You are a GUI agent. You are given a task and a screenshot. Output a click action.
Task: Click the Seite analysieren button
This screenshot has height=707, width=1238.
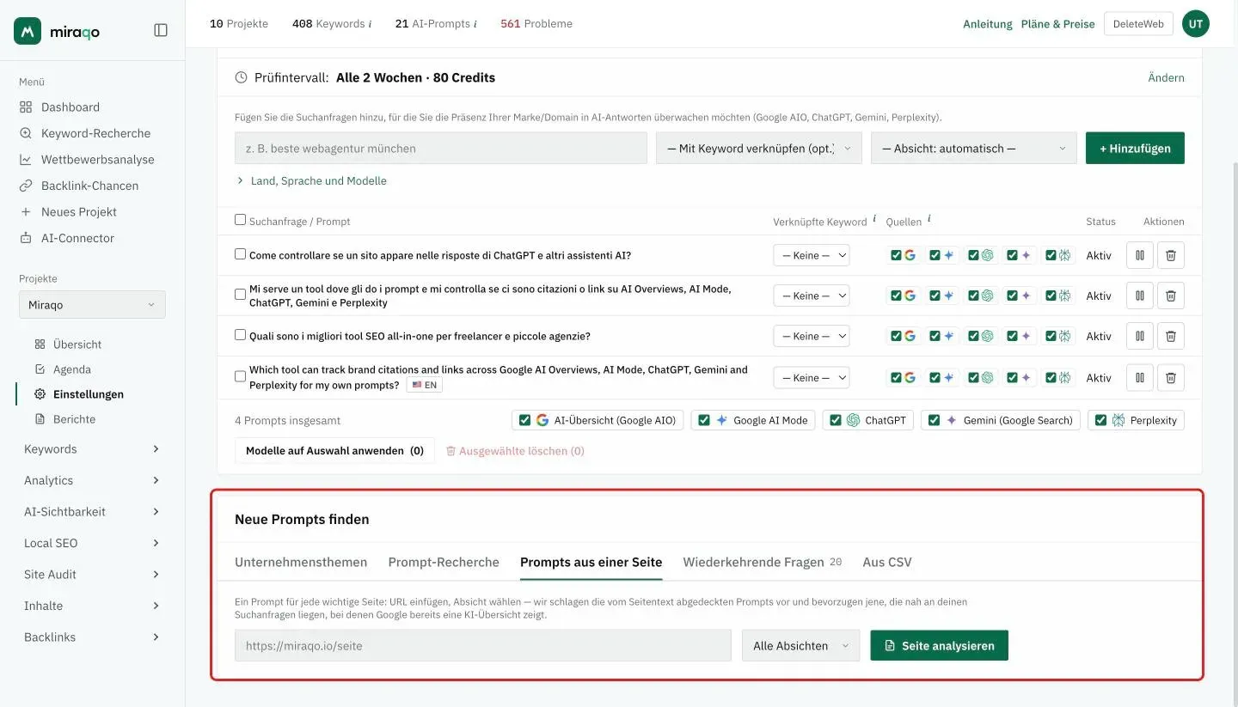tap(939, 646)
